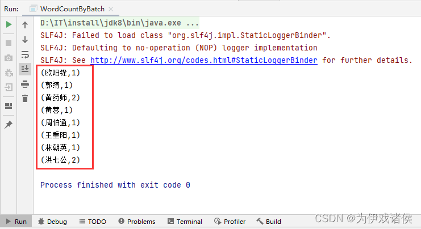
Task: Click the Attach Debugger bug icon
Action: point(9,73)
